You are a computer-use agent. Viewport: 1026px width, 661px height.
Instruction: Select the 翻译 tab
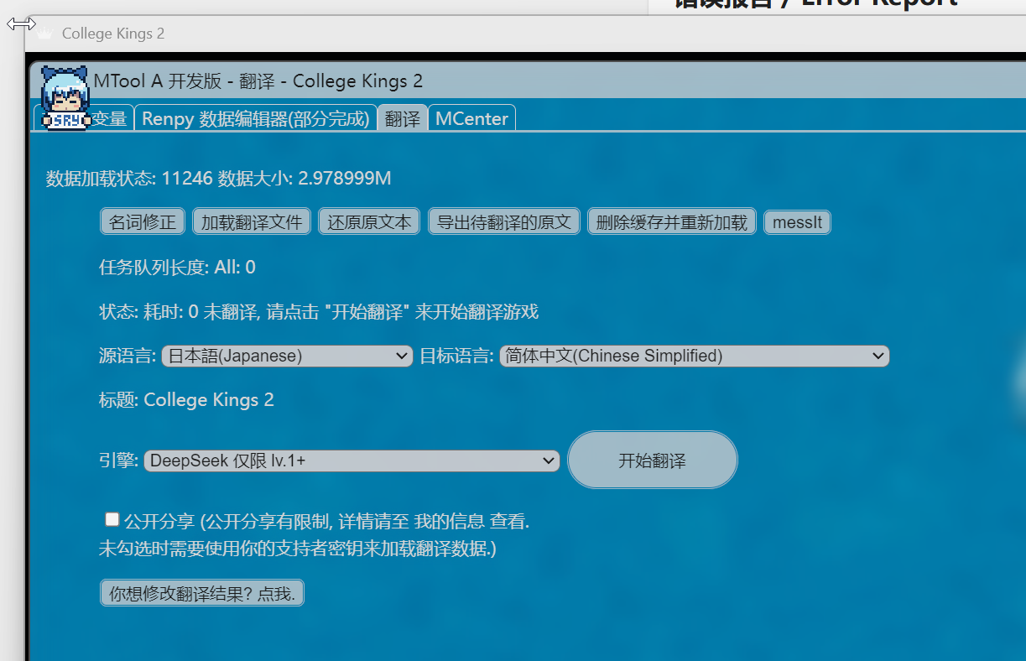click(x=403, y=118)
